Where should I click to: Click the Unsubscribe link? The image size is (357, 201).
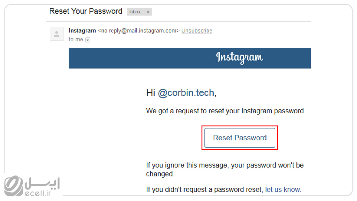pyautogui.click(x=197, y=31)
